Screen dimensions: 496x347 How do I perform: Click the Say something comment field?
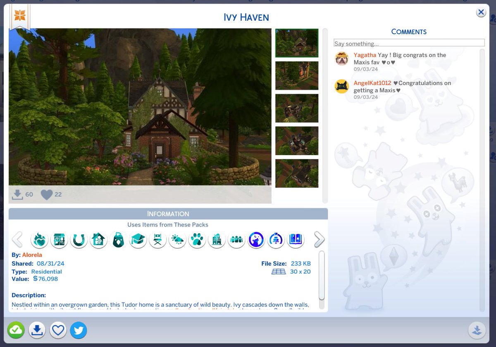coord(409,43)
